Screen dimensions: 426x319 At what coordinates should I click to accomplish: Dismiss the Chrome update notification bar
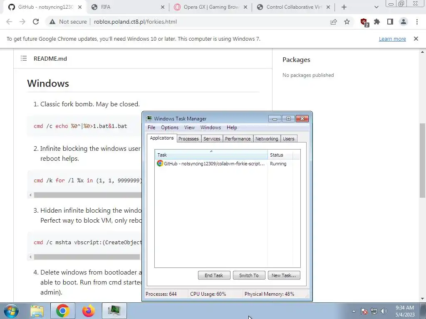(416, 39)
